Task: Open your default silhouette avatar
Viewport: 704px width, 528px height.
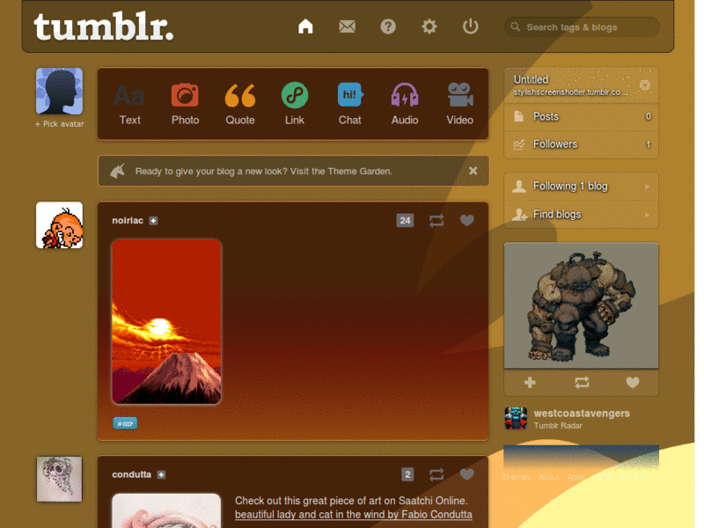Action: pyautogui.click(x=59, y=92)
